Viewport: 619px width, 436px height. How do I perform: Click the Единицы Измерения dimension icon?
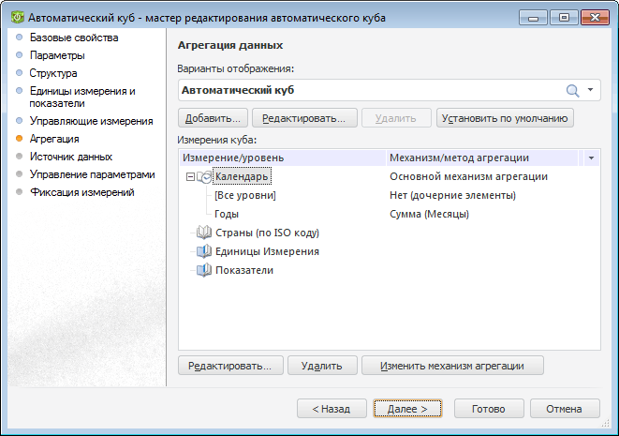point(204,251)
